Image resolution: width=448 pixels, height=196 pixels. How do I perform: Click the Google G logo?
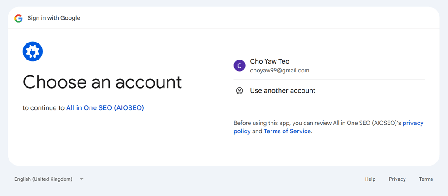point(18,18)
